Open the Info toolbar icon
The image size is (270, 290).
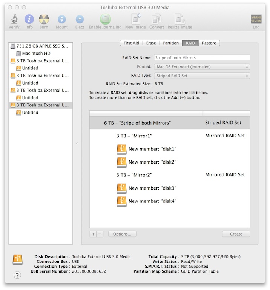29,19
